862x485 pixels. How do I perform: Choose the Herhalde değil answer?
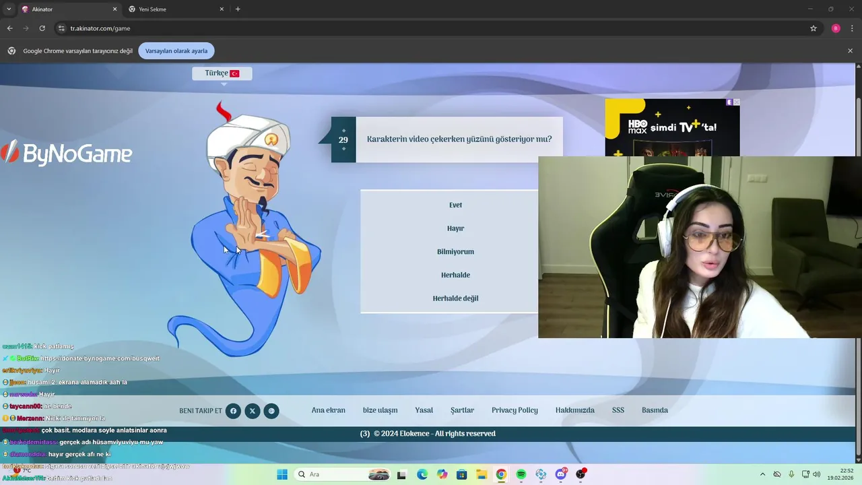click(455, 298)
